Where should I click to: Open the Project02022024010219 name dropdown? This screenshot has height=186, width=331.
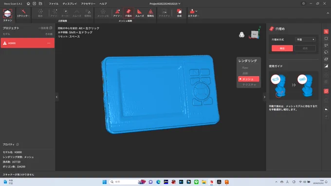coord(165,3)
